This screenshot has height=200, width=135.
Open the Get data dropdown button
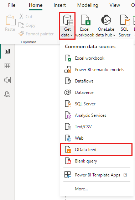(67, 26)
